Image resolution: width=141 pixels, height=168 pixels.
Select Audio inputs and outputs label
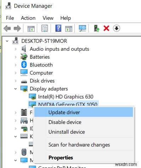point(60,49)
